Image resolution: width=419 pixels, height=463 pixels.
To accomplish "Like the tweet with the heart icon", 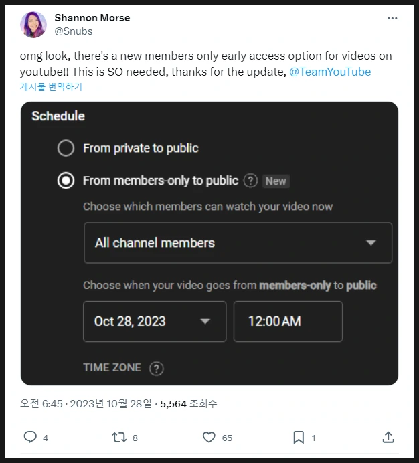I will [x=209, y=437].
